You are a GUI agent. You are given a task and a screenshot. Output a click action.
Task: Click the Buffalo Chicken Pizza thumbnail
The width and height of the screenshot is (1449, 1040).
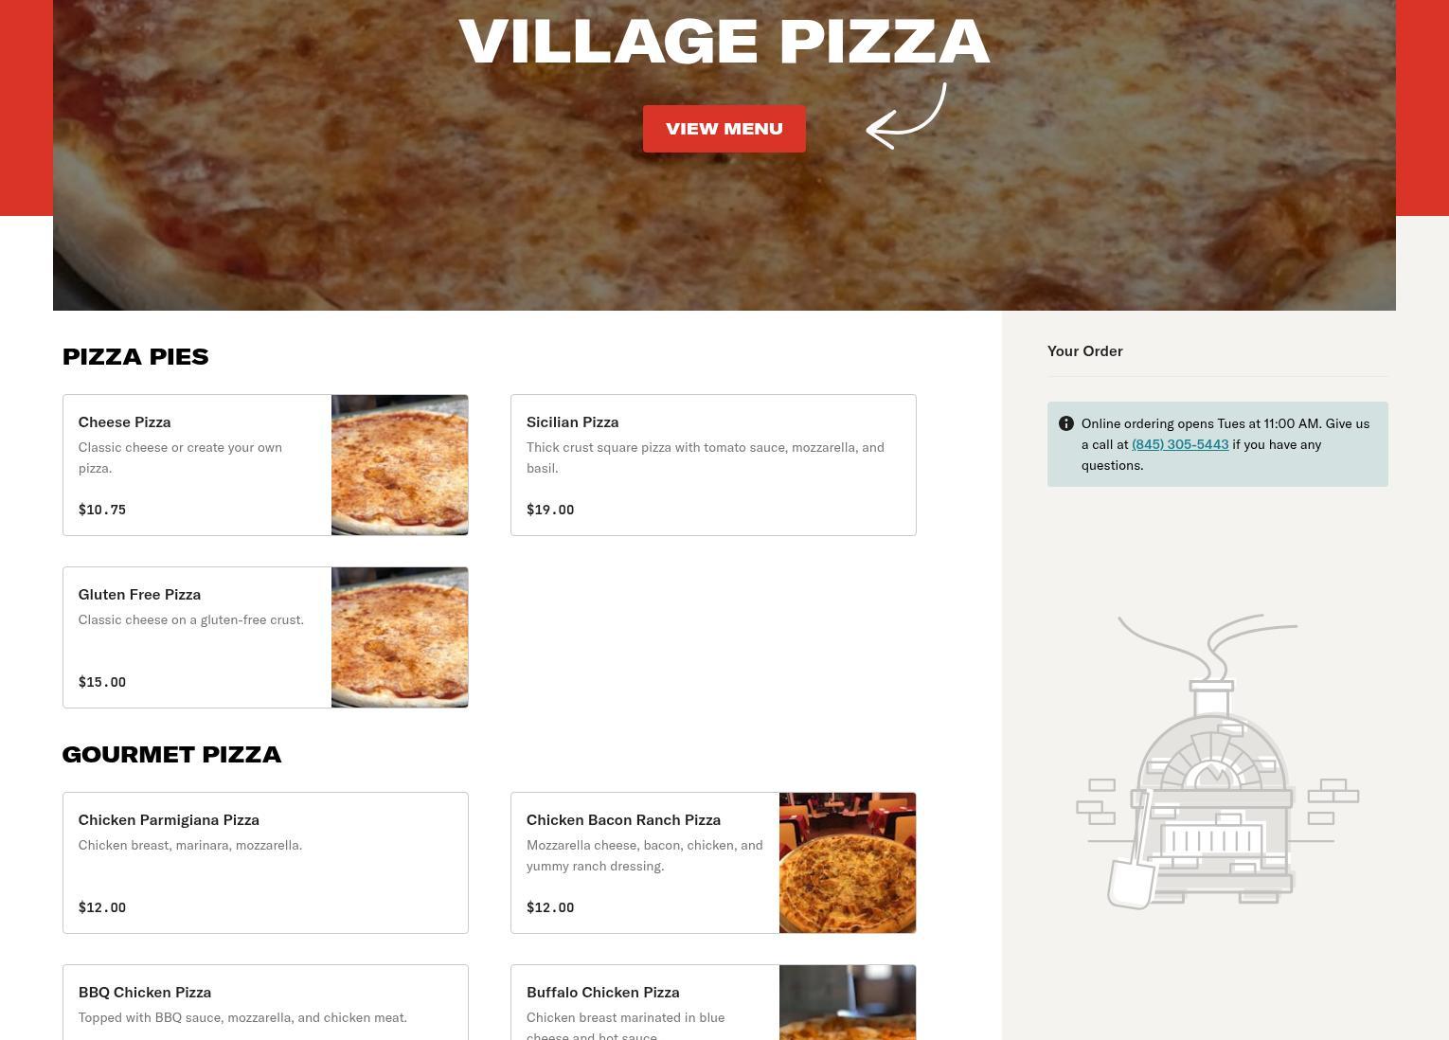848,1002
